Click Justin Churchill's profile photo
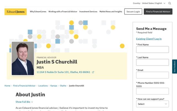The image size is (177, 111). 23,59
